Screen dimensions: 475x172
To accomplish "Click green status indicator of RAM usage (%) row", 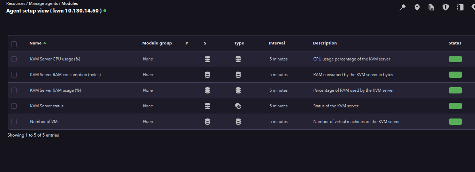I will [x=455, y=90].
